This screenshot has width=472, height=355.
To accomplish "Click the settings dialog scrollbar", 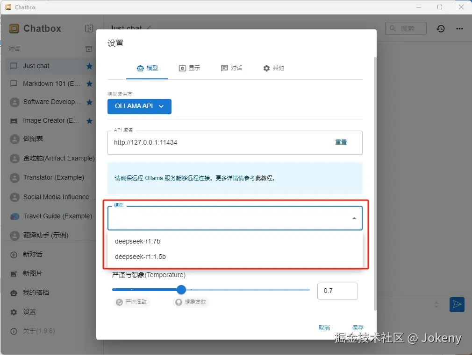I will click(x=375, y=184).
